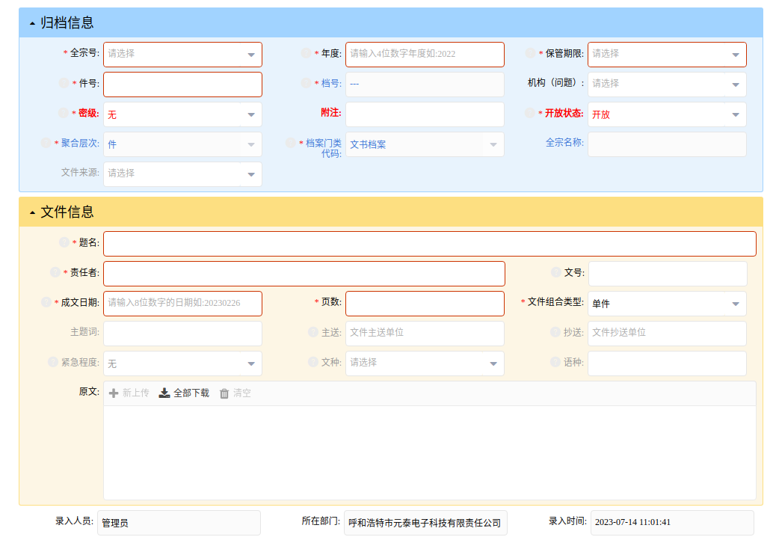The image size is (776, 537).
Task: Click the help icon beside 件号 label
Action: [64, 83]
